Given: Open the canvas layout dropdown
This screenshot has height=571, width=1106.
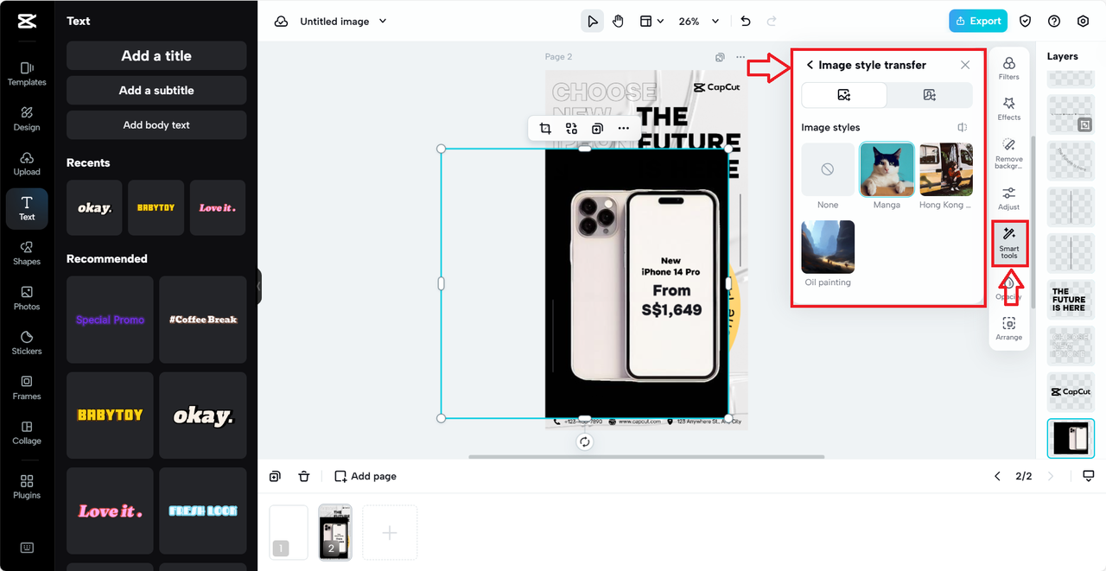Looking at the screenshot, I should (x=652, y=22).
